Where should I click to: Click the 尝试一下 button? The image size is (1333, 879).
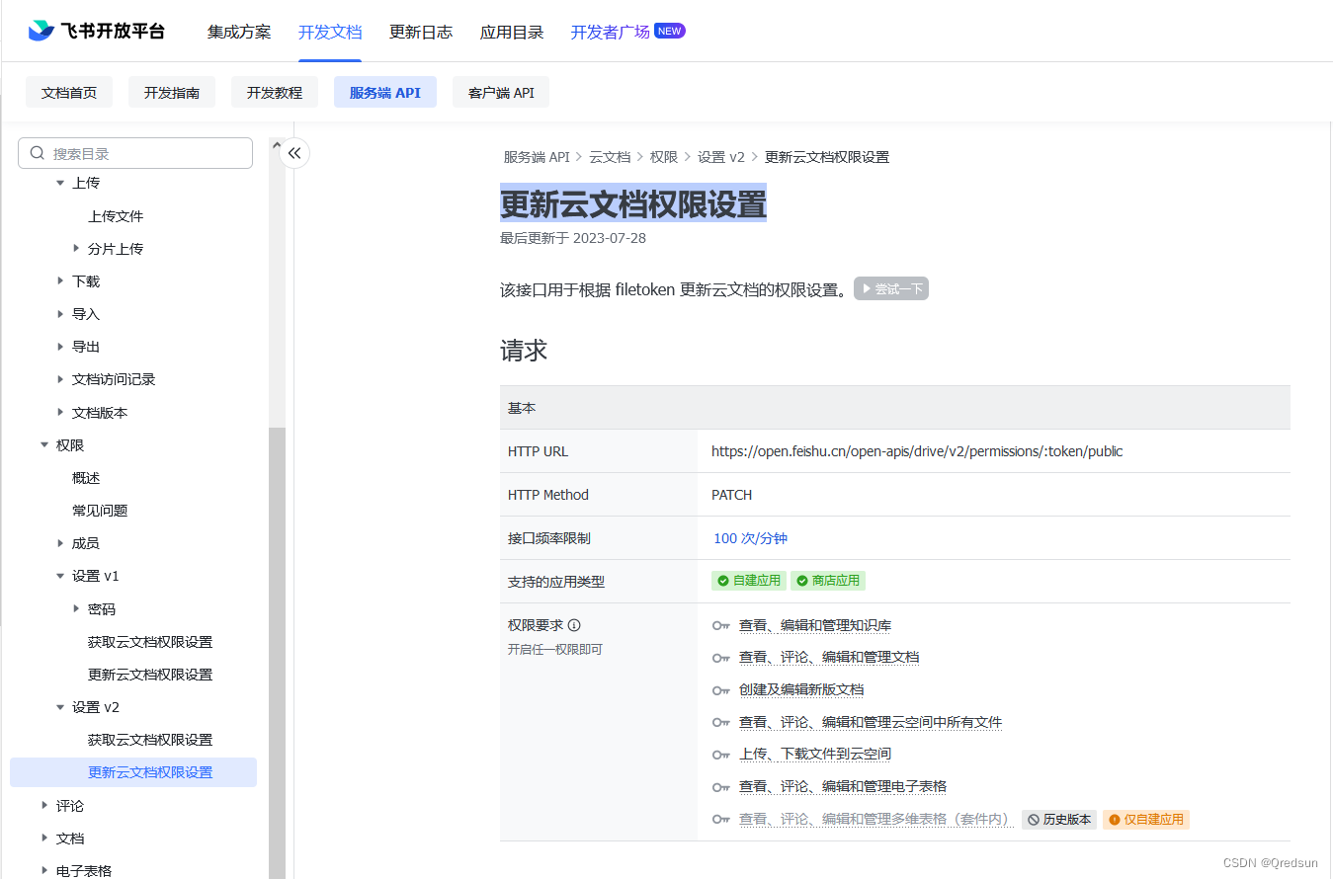pyautogui.click(x=891, y=289)
